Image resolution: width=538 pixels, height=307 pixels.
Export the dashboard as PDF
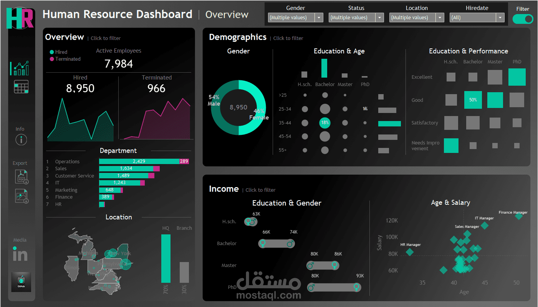point(22,177)
